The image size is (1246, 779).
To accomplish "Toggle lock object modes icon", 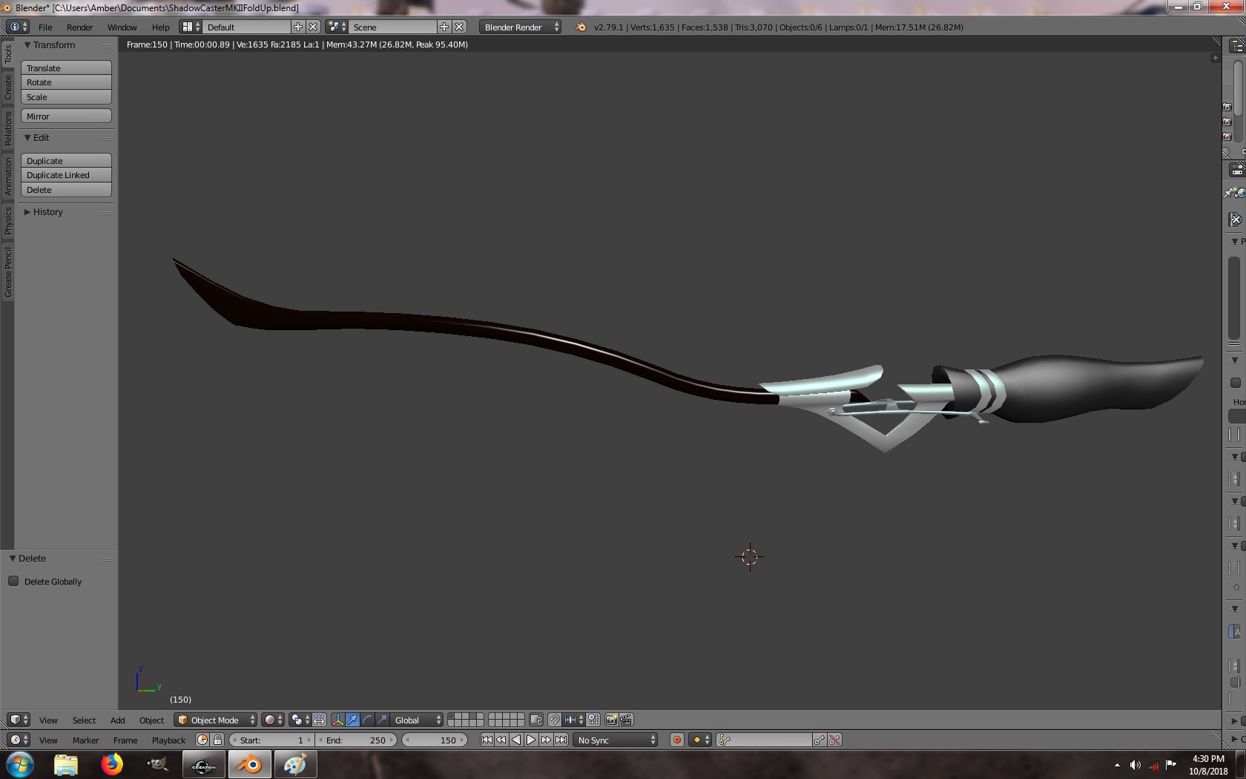I will click(x=536, y=720).
